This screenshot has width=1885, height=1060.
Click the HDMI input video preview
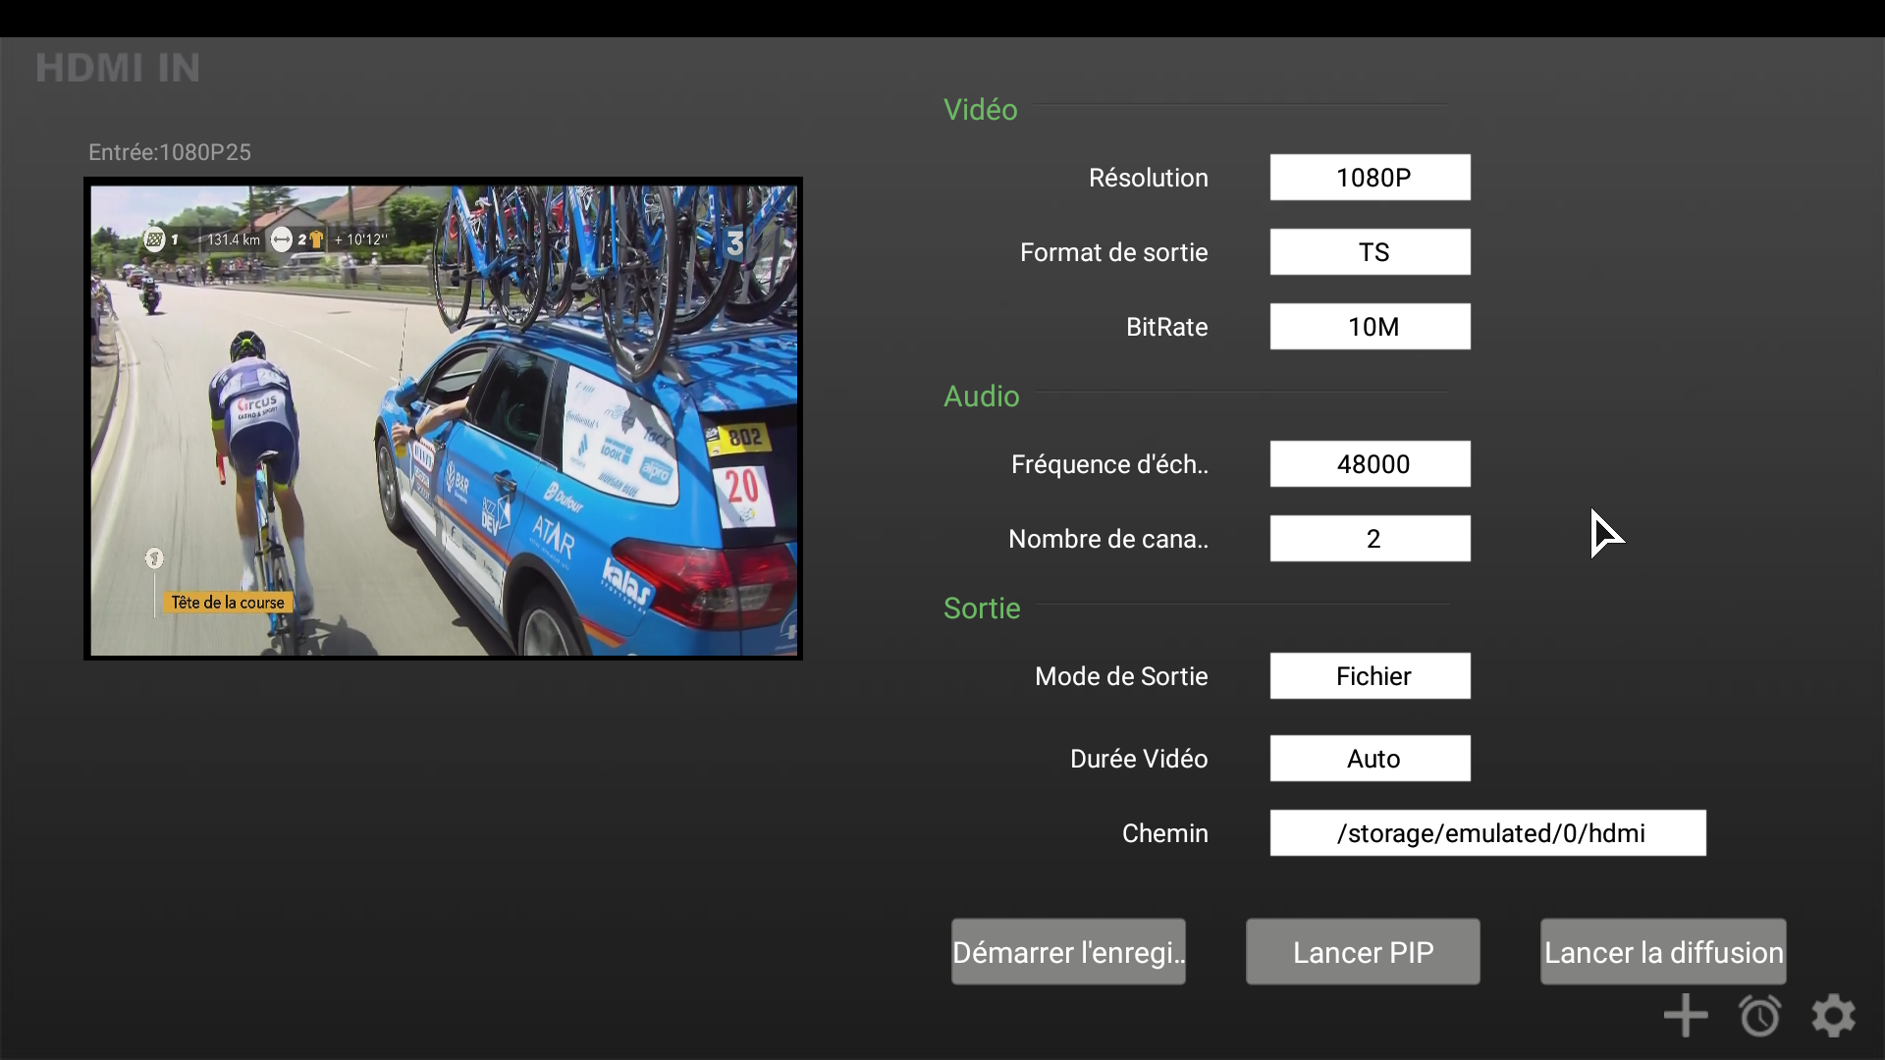(x=443, y=419)
